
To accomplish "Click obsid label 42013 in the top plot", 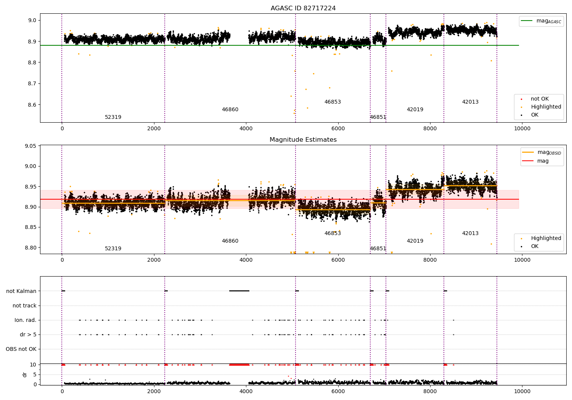I will point(470,102).
